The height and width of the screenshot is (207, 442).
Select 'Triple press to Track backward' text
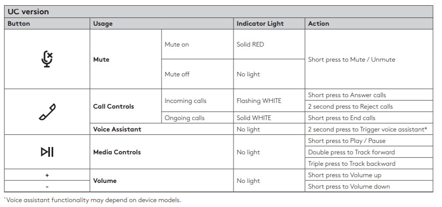(352, 164)
